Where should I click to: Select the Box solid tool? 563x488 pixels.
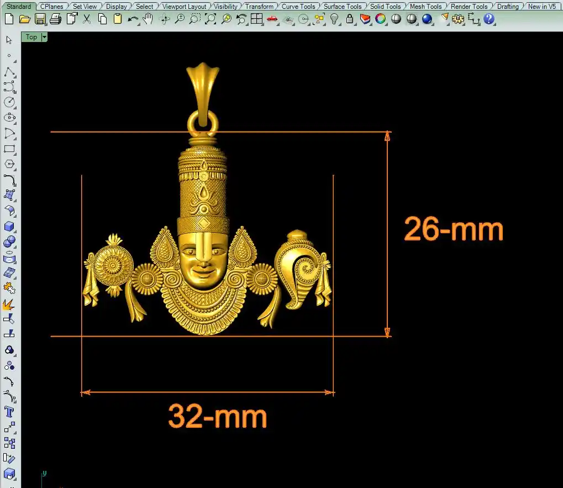pos(9,227)
